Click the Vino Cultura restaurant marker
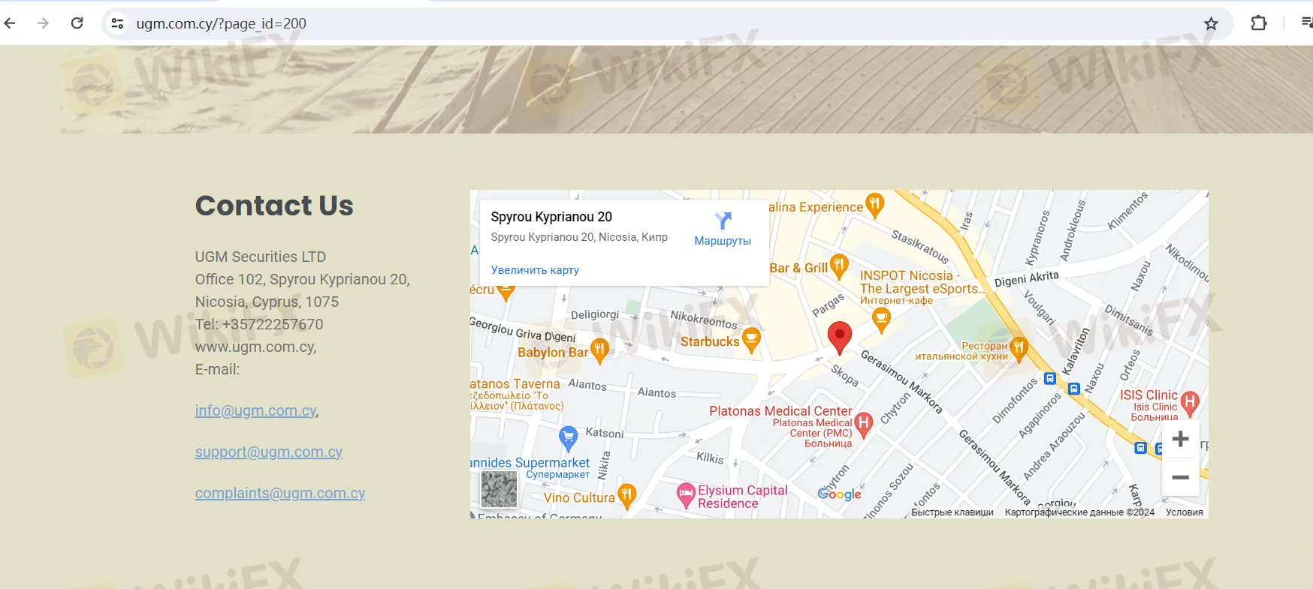Viewport: 1313px width, 589px height. click(627, 495)
